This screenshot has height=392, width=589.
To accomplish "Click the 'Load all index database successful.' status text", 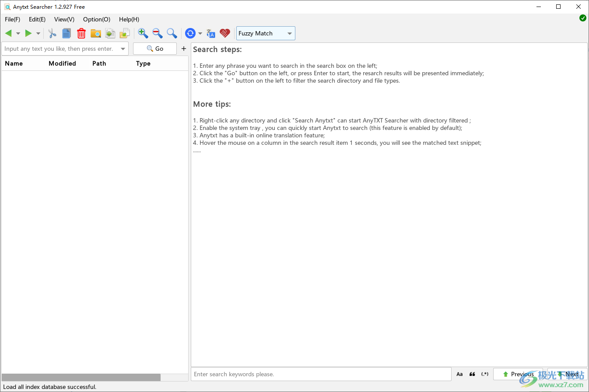I will (50, 387).
